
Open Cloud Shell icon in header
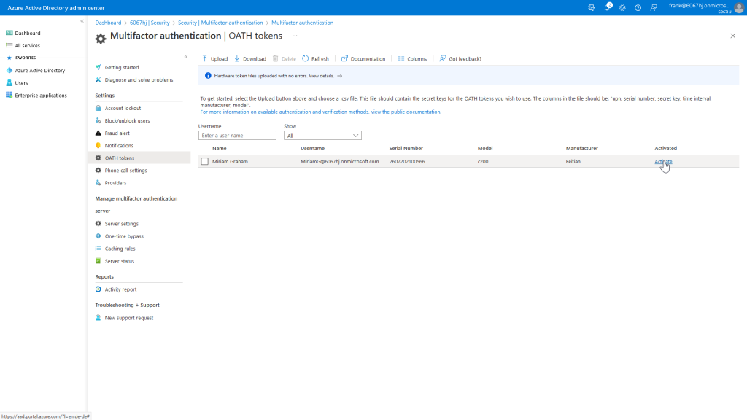coord(592,7)
